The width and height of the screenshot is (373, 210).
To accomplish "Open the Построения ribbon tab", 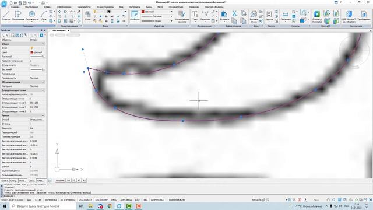I will pyautogui.click(x=31, y=7).
